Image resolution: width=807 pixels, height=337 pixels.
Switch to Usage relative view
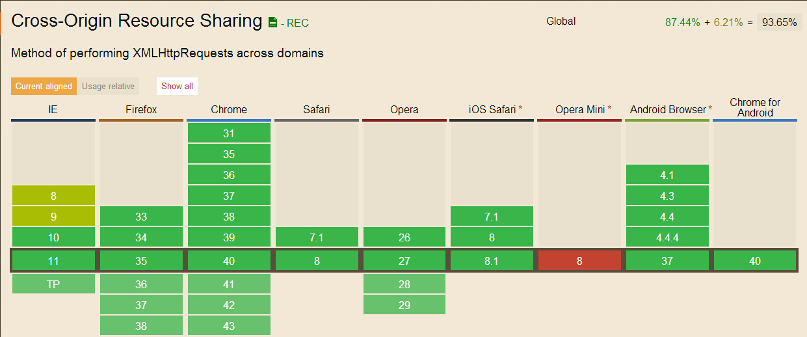click(108, 86)
